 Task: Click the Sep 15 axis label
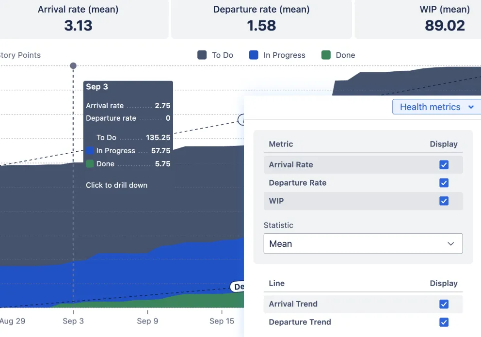[222, 321]
